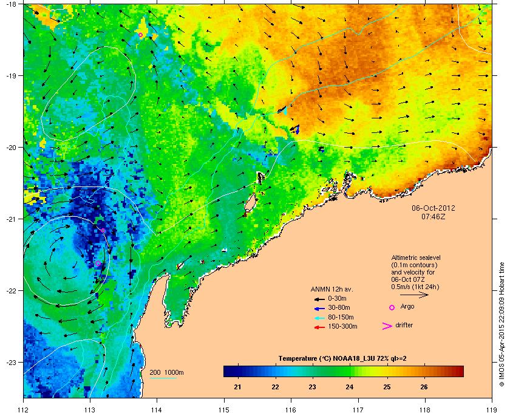Click the latitude axis label -19
The width and height of the screenshot is (510, 413).
tap(12, 75)
